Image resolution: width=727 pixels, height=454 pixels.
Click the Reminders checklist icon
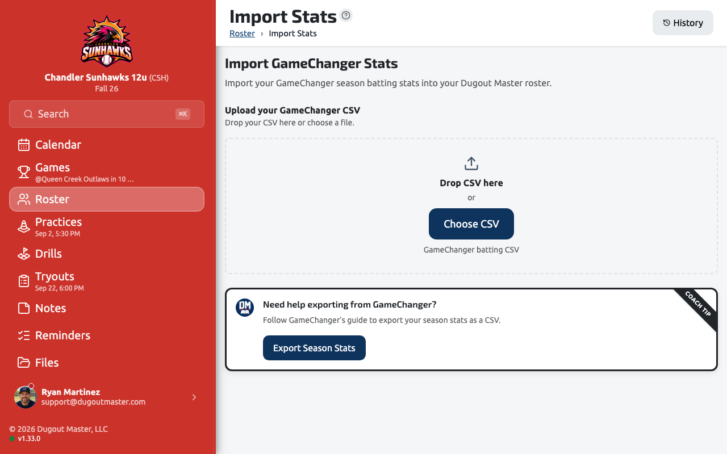(24, 335)
